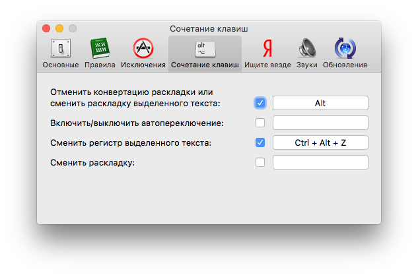418x277 pixels.
Task: Uncheck the Отменить конвертацию раскладки checkbox
Action: 260,103
